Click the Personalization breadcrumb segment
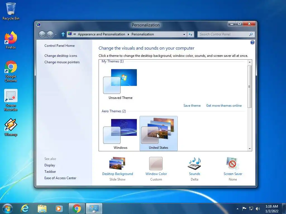Screen dimensions: 286x214 click(143, 34)
